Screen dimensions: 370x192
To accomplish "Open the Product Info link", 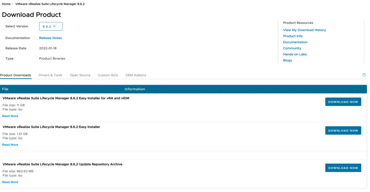I will pyautogui.click(x=293, y=36).
